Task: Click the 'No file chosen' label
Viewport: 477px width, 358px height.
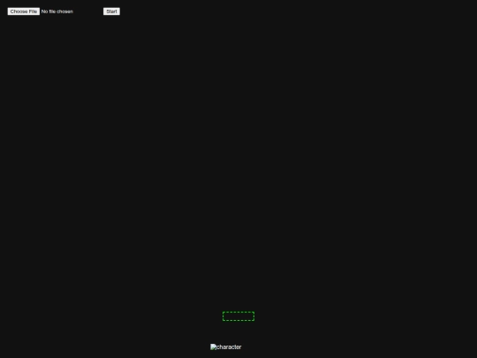Action: 57,11
